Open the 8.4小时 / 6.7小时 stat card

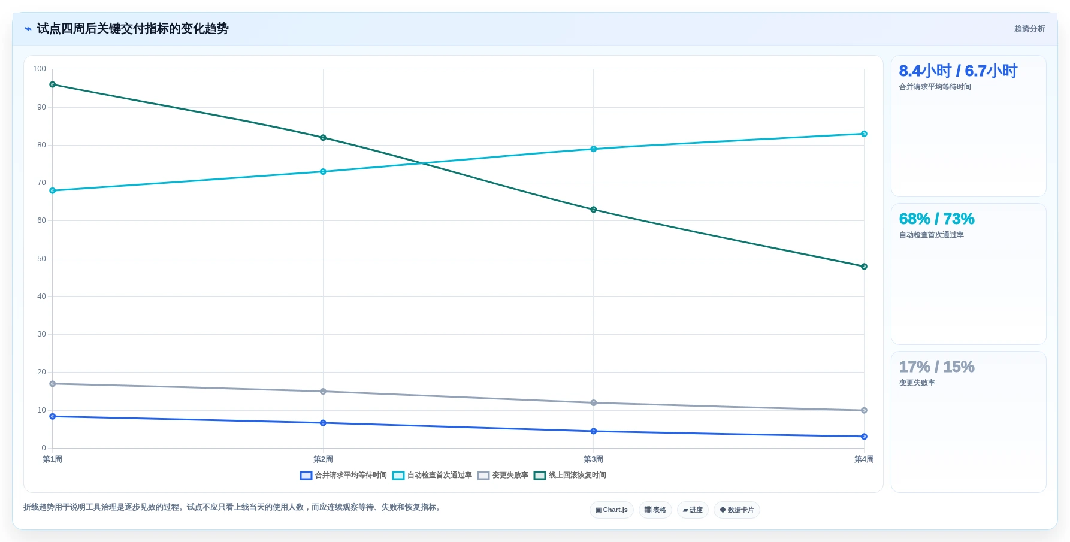(x=969, y=126)
